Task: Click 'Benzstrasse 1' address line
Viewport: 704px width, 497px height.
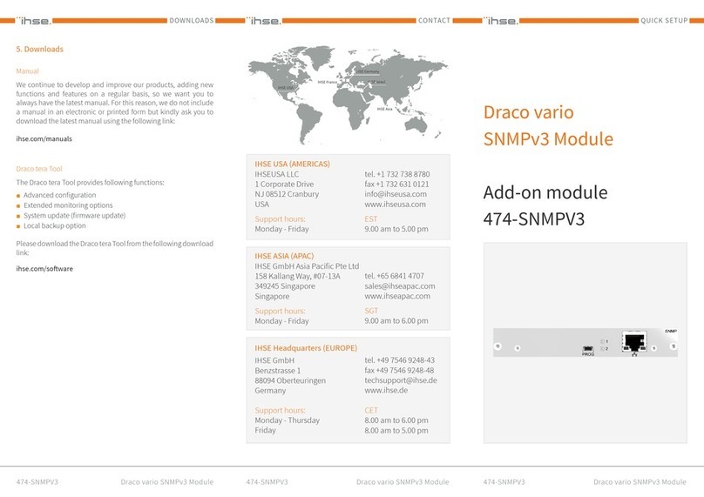Action: [277, 371]
